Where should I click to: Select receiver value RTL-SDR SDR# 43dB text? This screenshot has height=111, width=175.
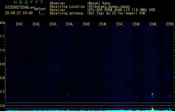[106, 10]
